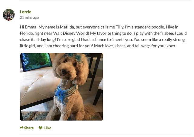Open Lorrie's round profile avatar
The image size is (194, 137).
coord(9,15)
